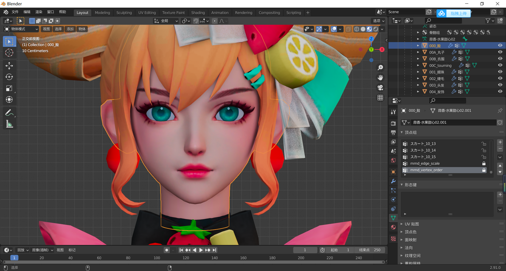Click the 添加 menu button in viewport header

point(70,29)
